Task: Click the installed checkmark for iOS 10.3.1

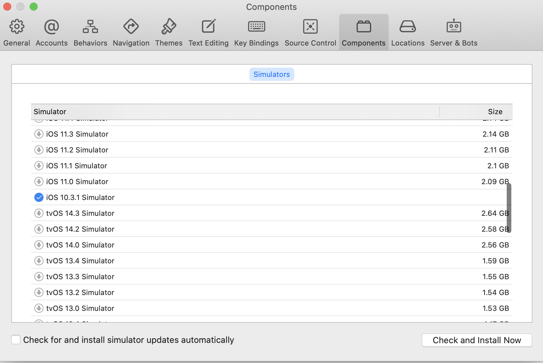Action: 39,197
